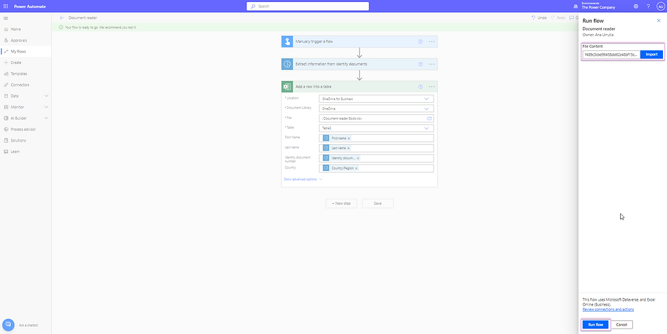
Task: Click the Save button below the flow
Action: [x=378, y=203]
